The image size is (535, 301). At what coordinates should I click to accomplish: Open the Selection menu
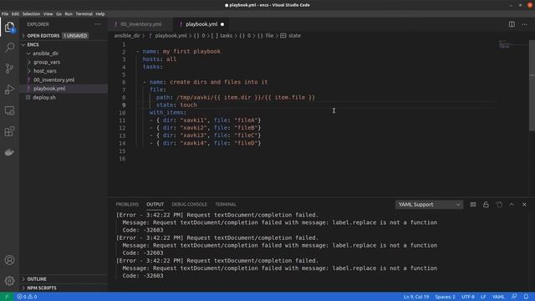[32, 14]
